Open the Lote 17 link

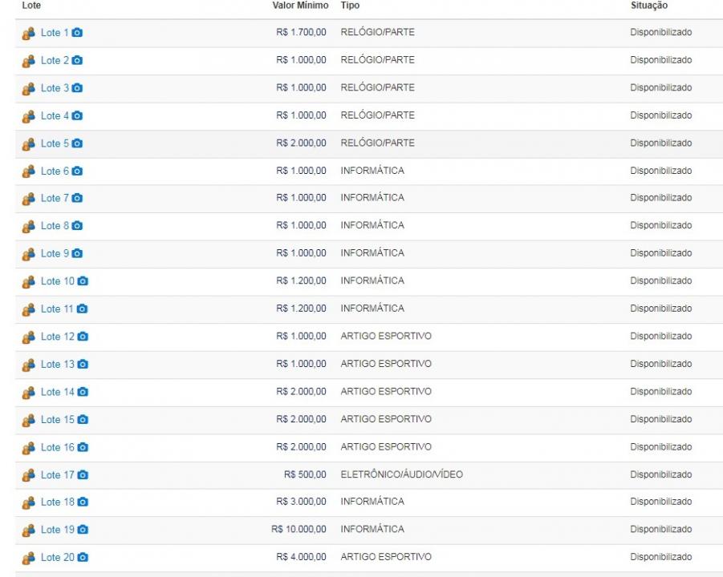click(x=58, y=474)
